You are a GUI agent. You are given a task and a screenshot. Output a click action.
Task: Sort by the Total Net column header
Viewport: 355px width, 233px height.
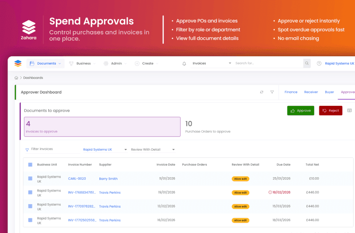(312, 164)
